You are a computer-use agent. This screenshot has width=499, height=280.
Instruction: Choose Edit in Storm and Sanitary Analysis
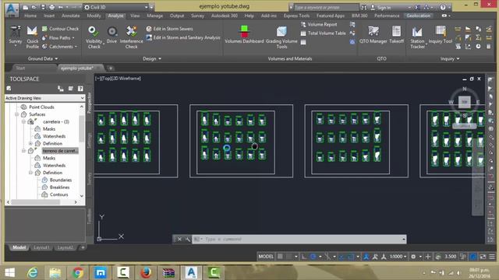[183, 37]
